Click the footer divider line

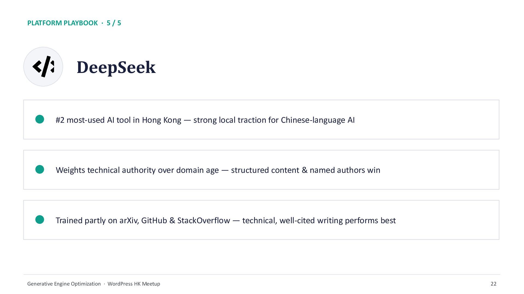pyautogui.click(x=262, y=274)
